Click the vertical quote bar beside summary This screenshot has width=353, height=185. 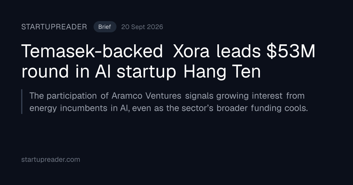point(22,102)
